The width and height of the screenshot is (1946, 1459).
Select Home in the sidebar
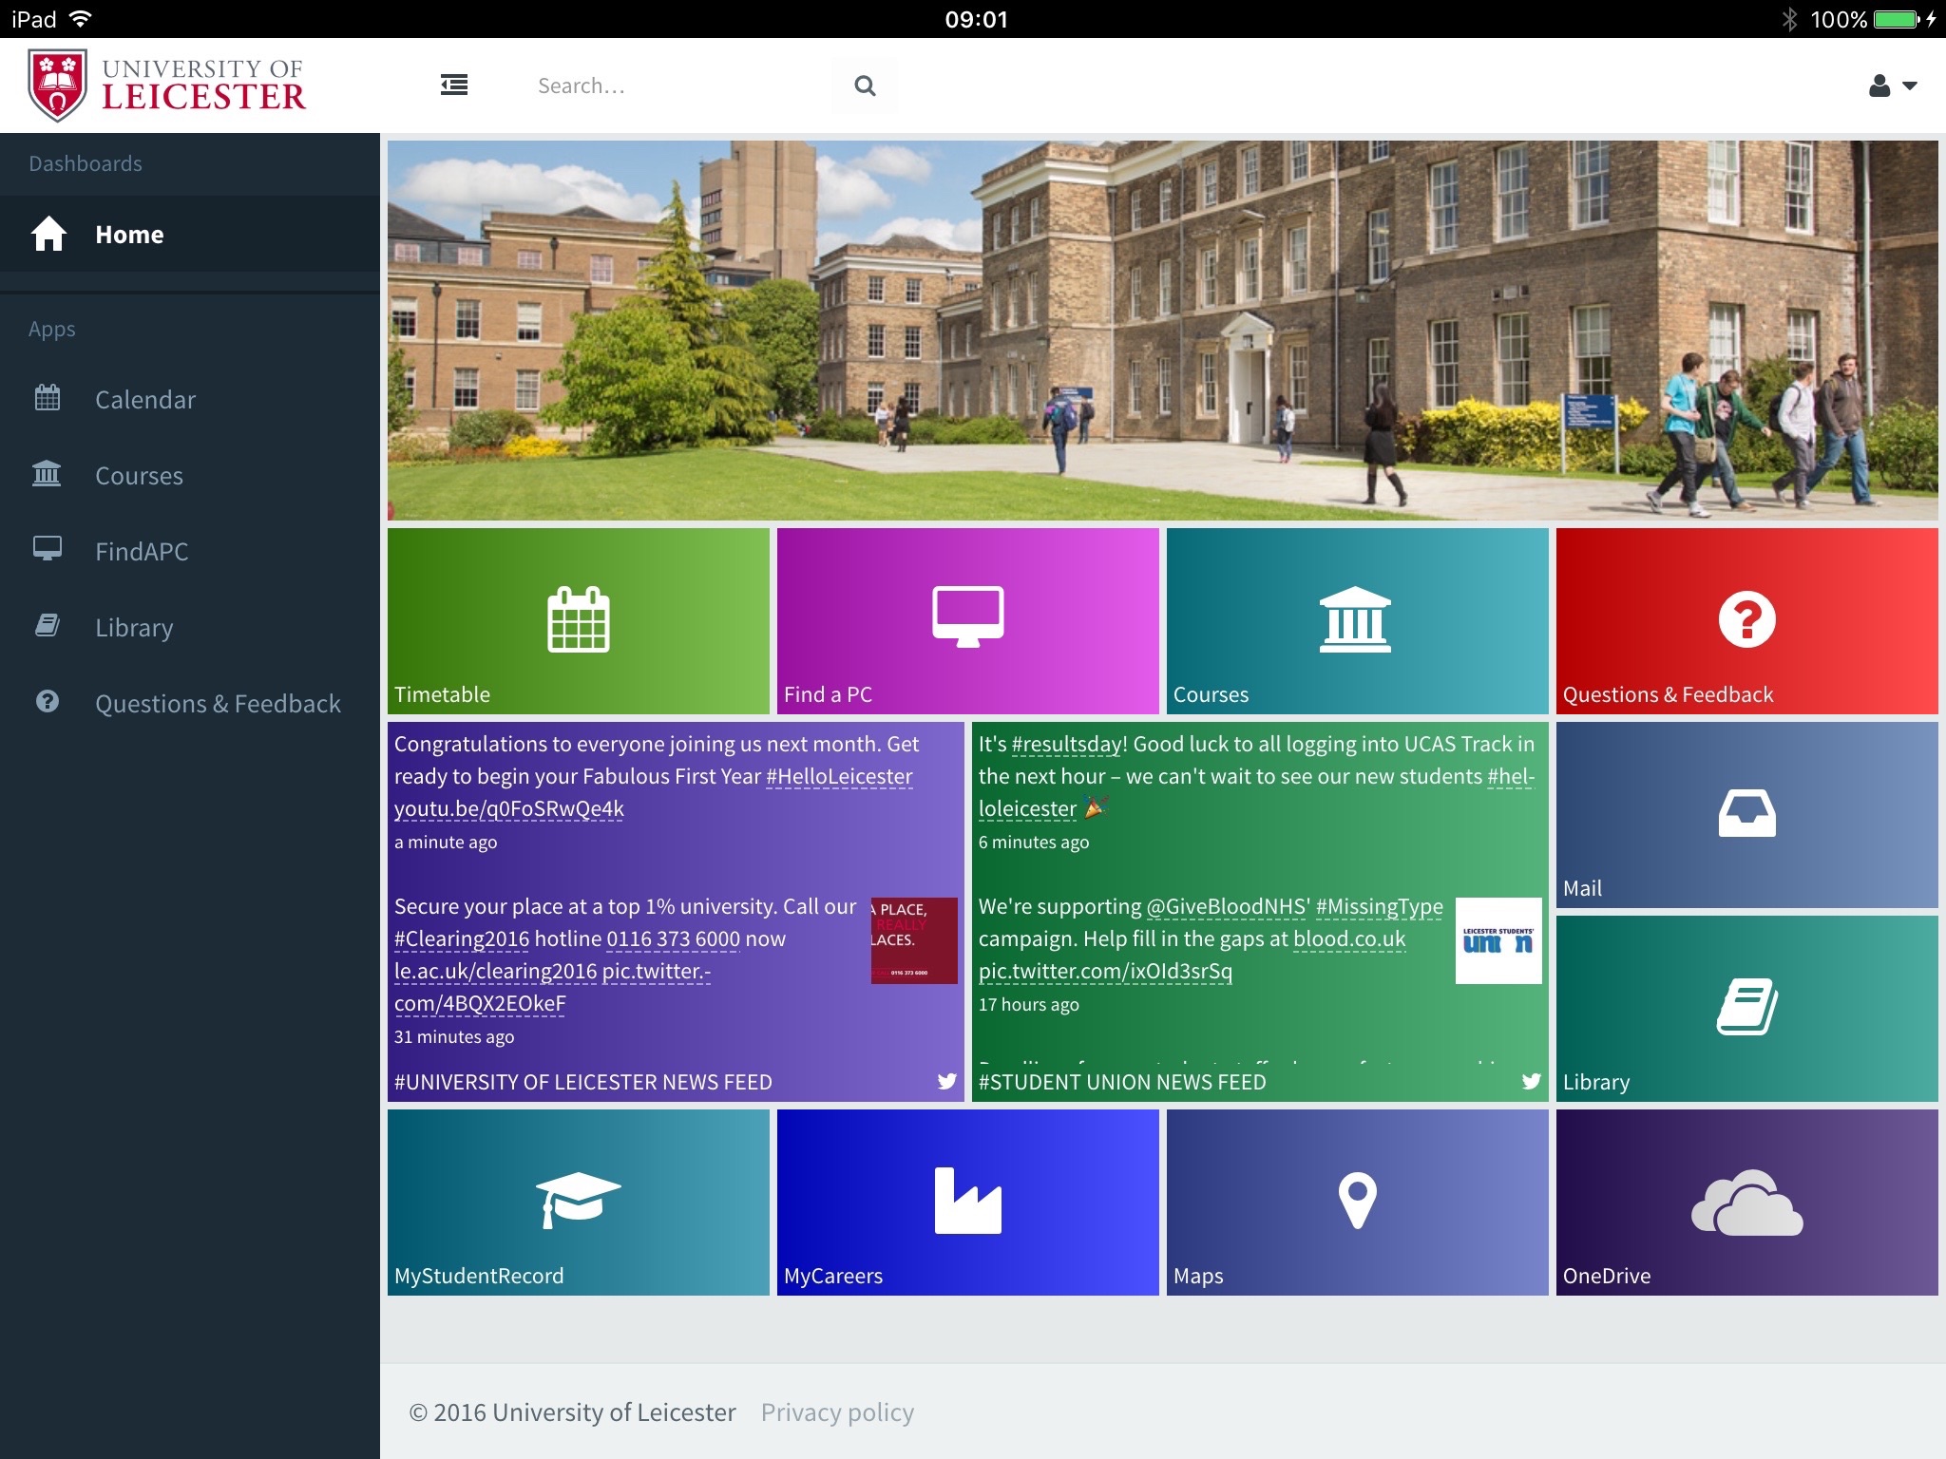click(x=129, y=235)
